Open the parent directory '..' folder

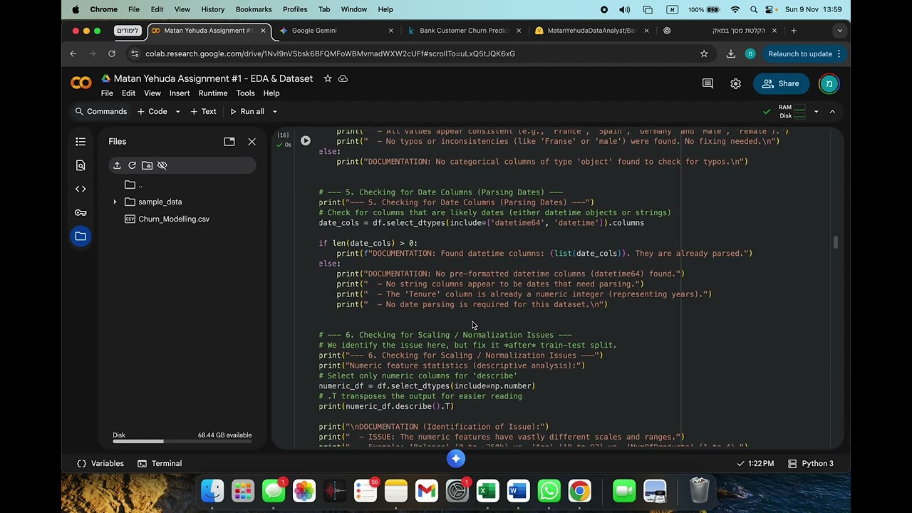pos(133,185)
